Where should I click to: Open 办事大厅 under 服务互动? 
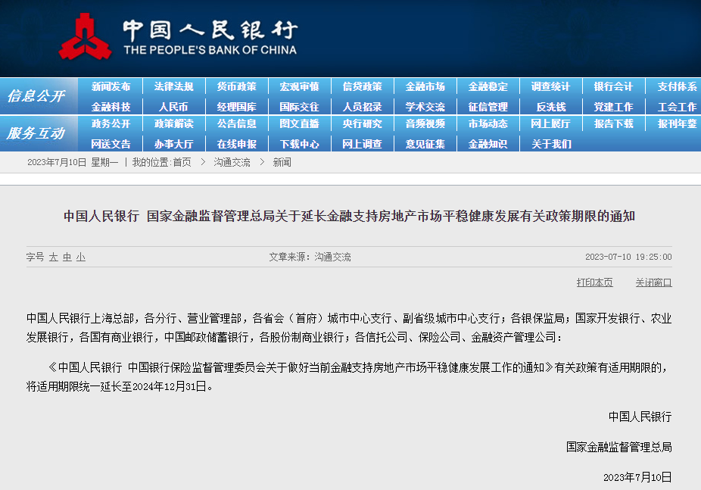[173, 143]
